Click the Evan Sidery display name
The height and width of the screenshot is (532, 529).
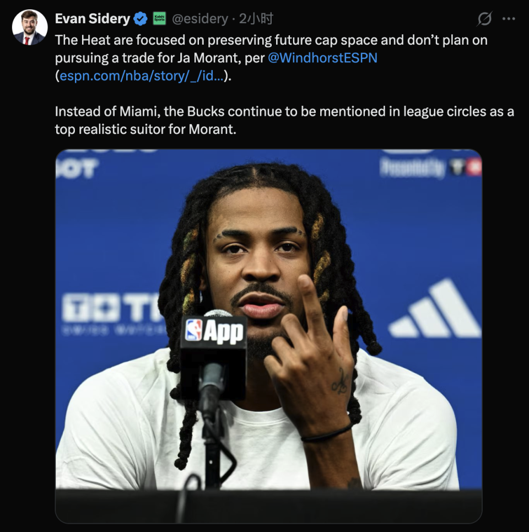[92, 19]
